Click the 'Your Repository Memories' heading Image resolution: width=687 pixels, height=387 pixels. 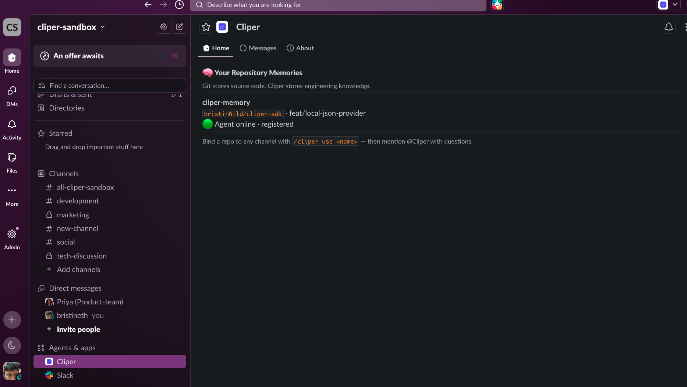258,73
